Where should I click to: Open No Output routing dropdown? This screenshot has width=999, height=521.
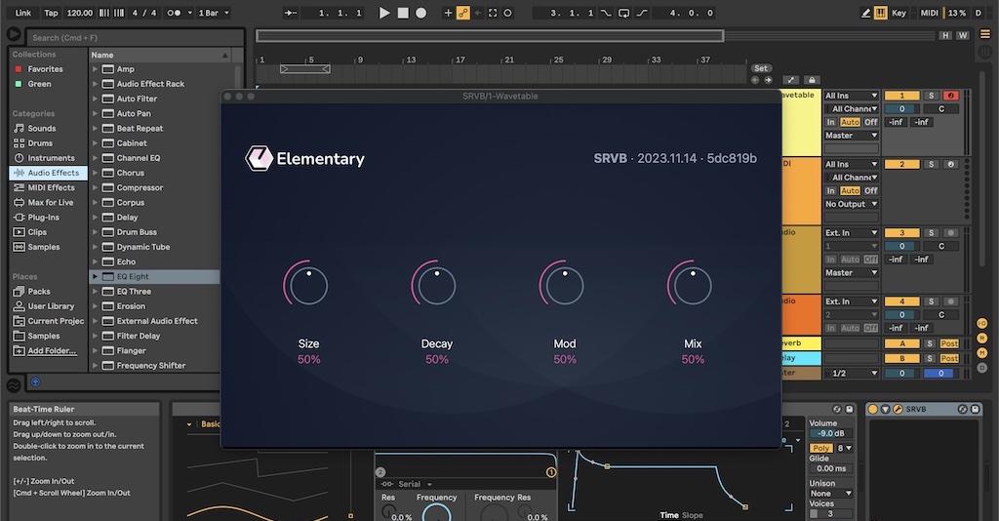click(851, 205)
